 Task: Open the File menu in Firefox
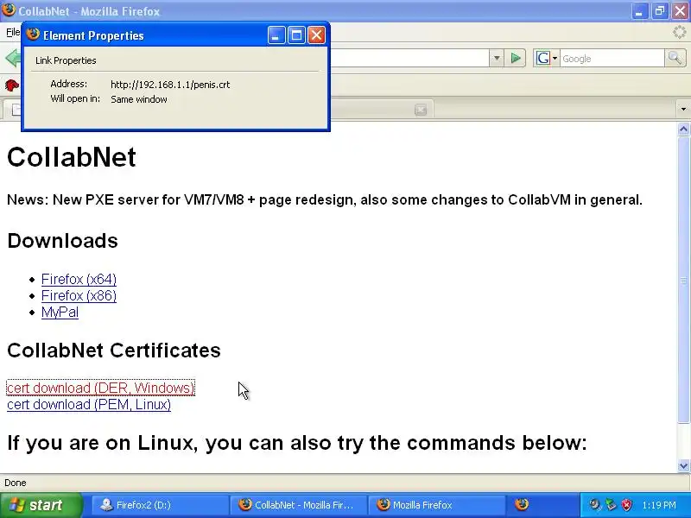[13, 32]
